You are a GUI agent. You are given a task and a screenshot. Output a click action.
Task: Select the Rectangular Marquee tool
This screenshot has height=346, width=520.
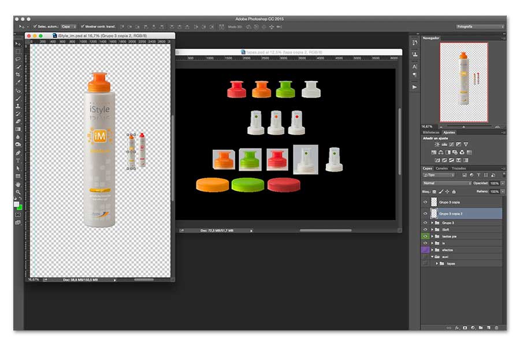tap(18, 51)
